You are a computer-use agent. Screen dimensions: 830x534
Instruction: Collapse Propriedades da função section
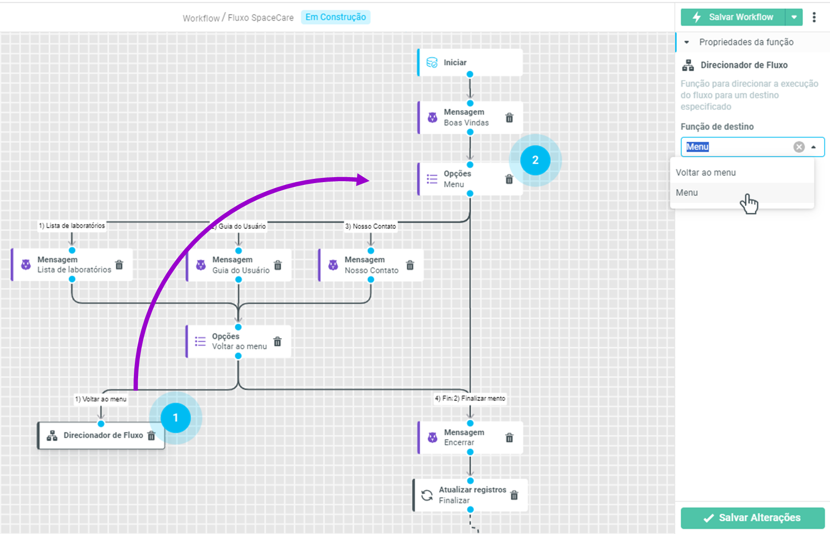(687, 42)
